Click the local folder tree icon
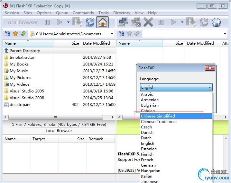The height and width of the screenshot is (183, 231). pyautogui.click(x=8, y=33)
